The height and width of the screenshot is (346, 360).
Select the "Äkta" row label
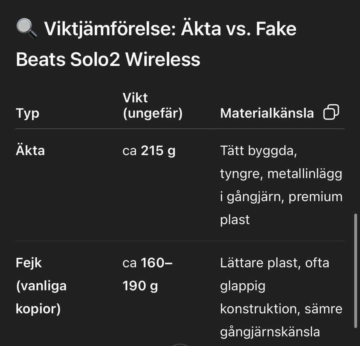click(x=30, y=150)
